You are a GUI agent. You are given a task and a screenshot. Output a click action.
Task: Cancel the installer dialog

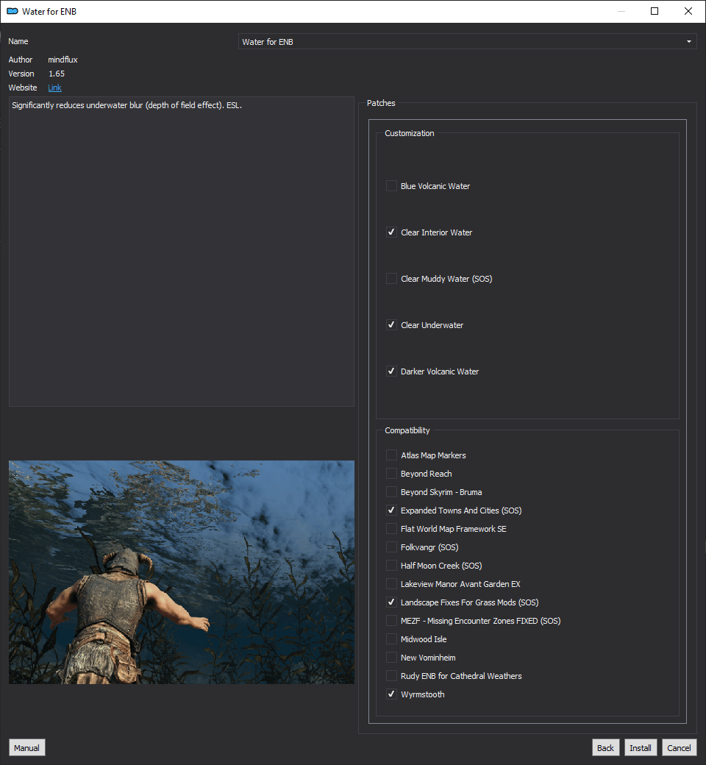pos(679,748)
